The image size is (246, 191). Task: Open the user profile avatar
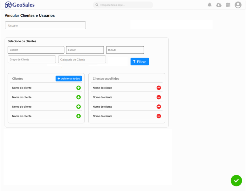[238, 5]
